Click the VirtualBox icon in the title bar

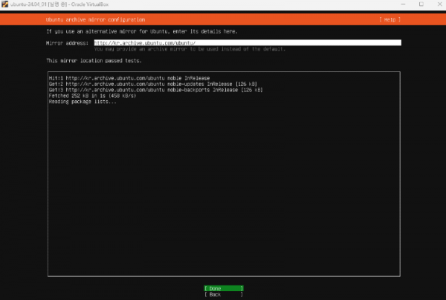[4, 4]
